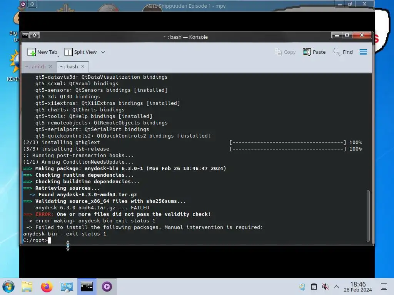Expand the Split View chevron

point(103,52)
